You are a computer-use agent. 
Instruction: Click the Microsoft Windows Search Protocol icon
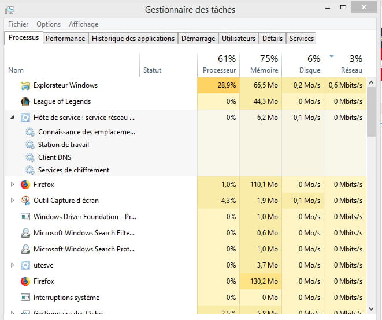(25, 249)
